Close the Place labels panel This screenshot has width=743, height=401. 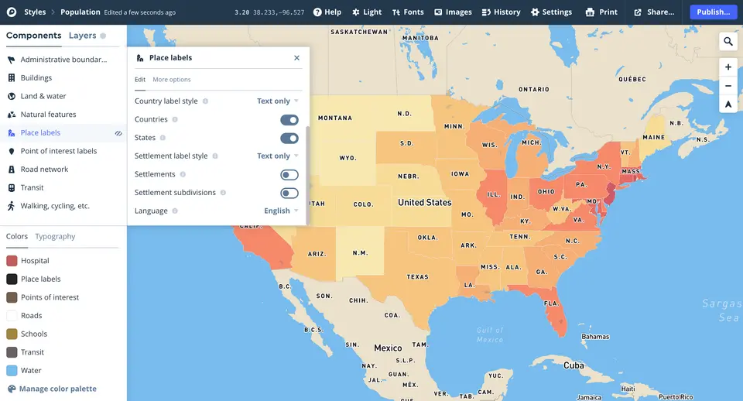coord(296,58)
